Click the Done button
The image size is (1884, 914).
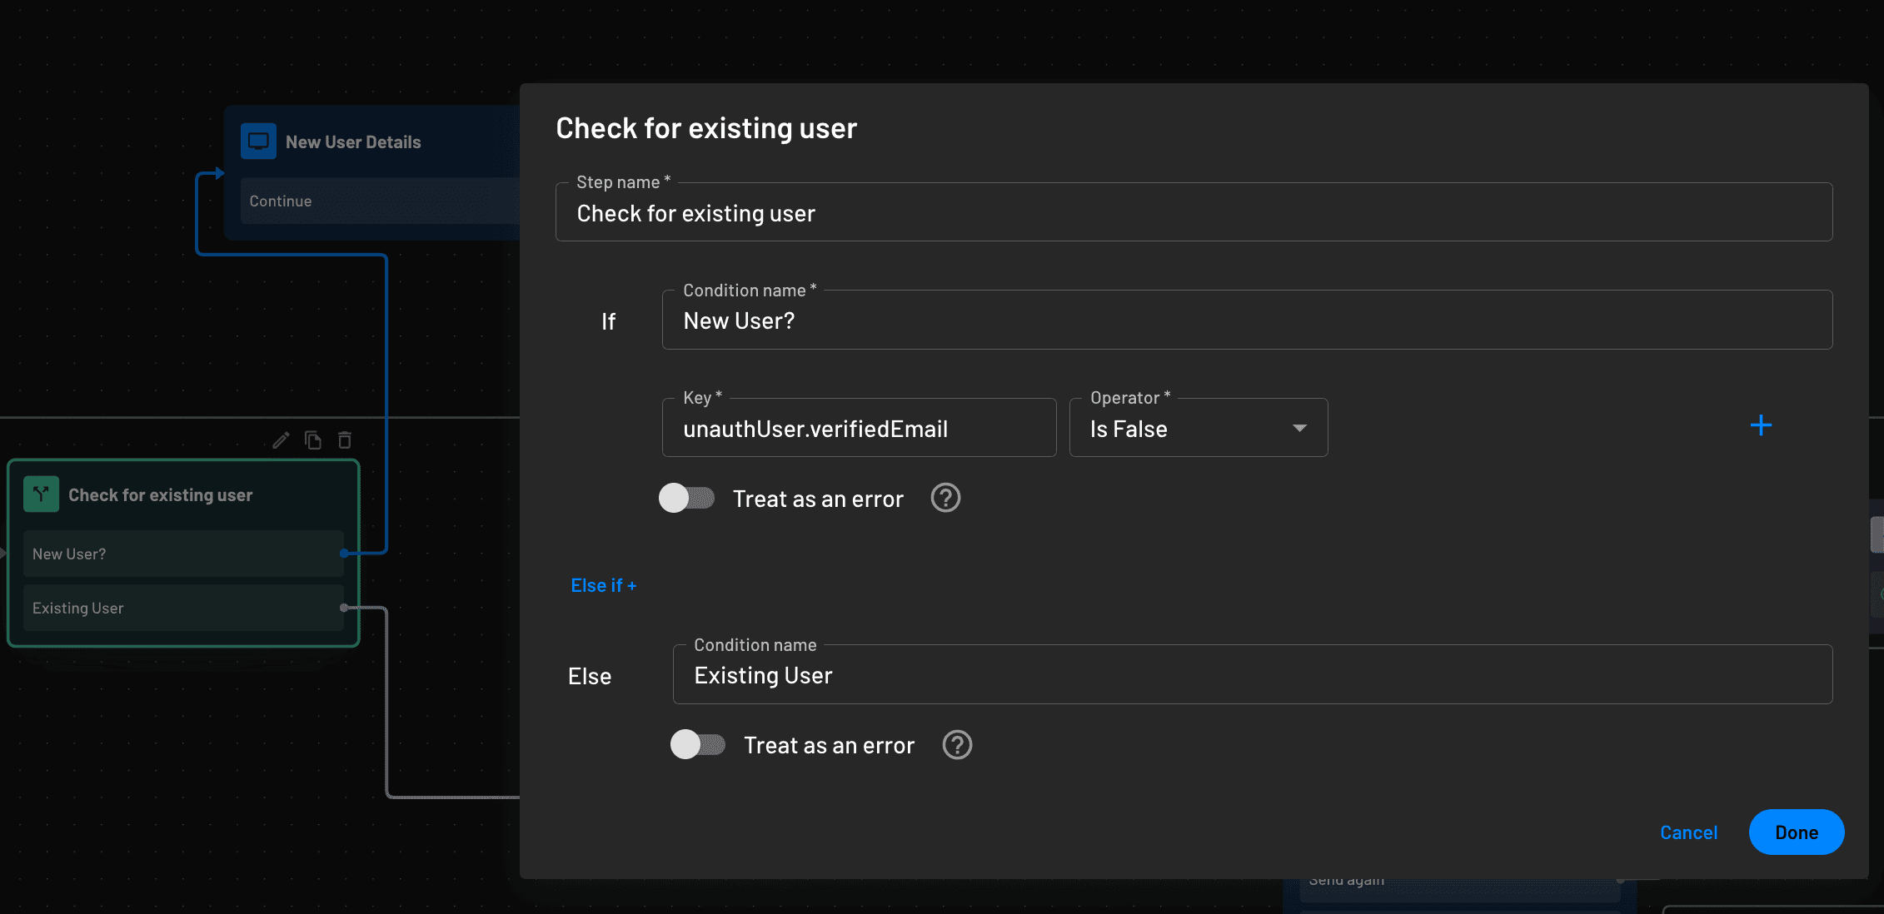[x=1796, y=832]
